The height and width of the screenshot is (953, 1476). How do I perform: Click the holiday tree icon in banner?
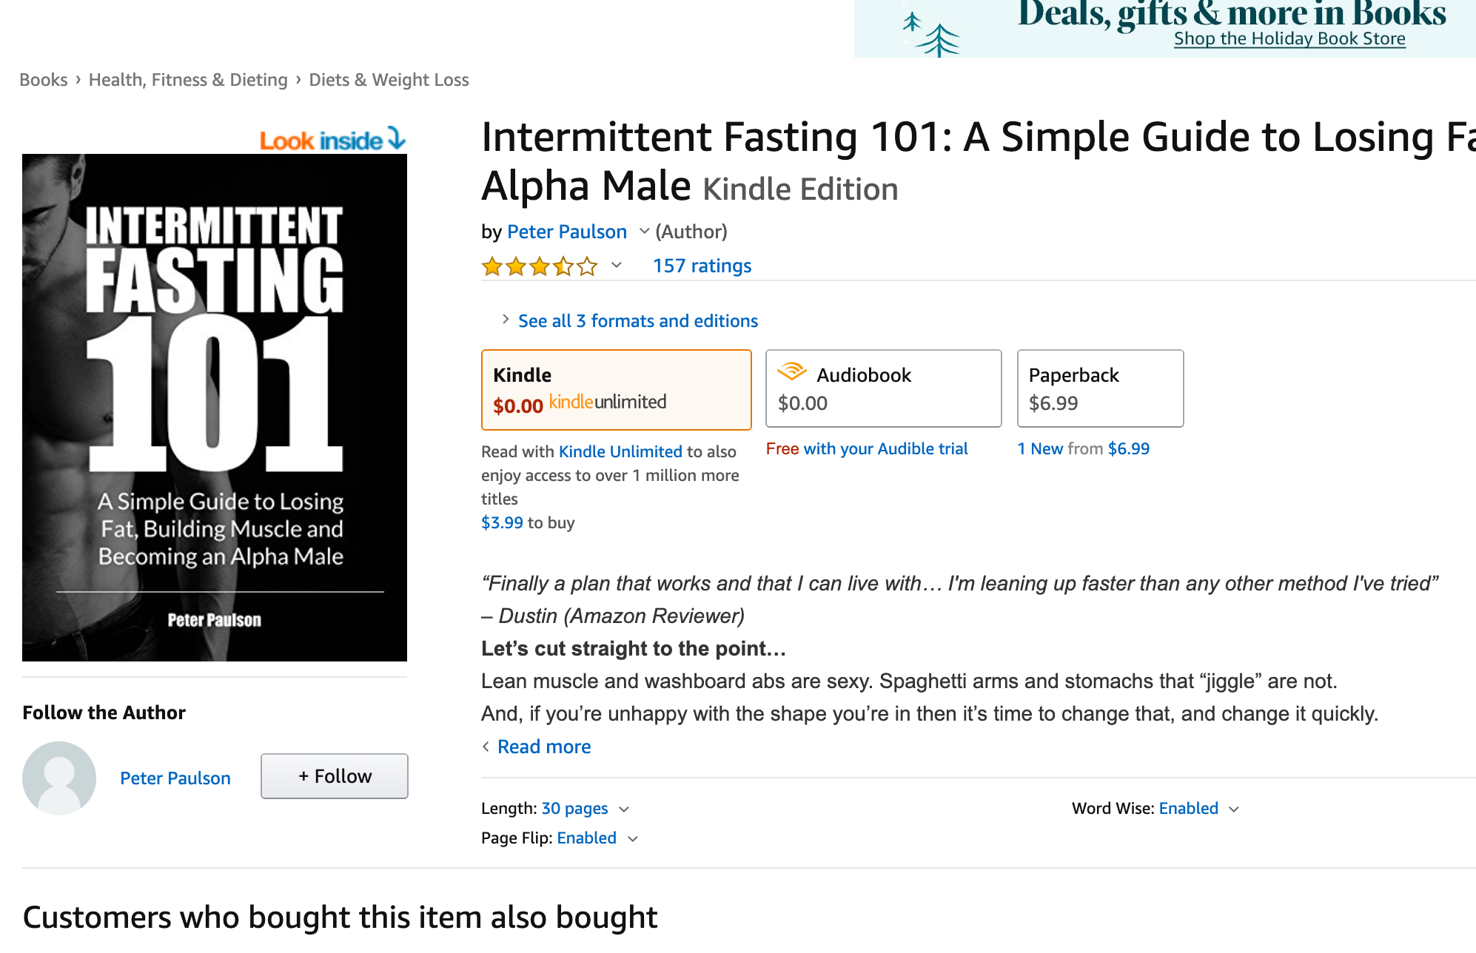click(931, 33)
